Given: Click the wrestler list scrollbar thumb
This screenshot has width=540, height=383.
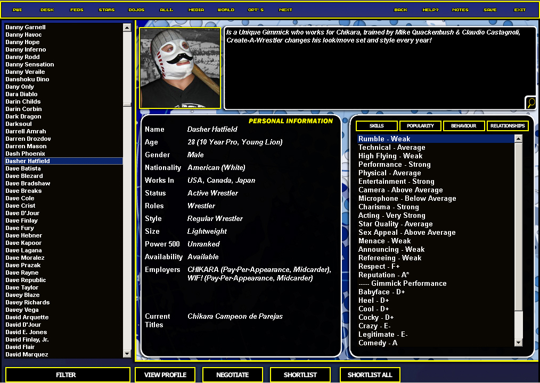Looking at the screenshot, I should pos(127,105).
